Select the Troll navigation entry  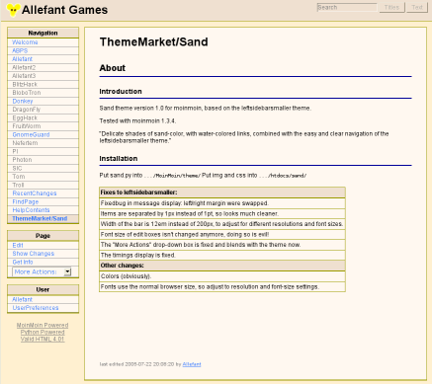(18, 185)
